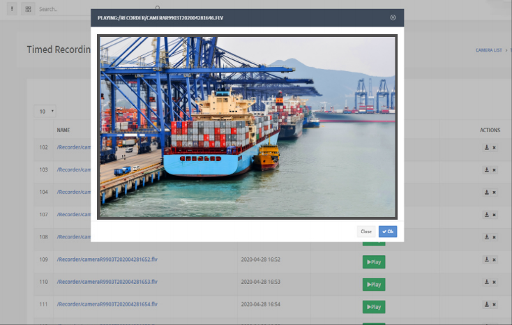Screen dimensions: 512x325
Task: Download the recording in row 102
Action: (486, 148)
